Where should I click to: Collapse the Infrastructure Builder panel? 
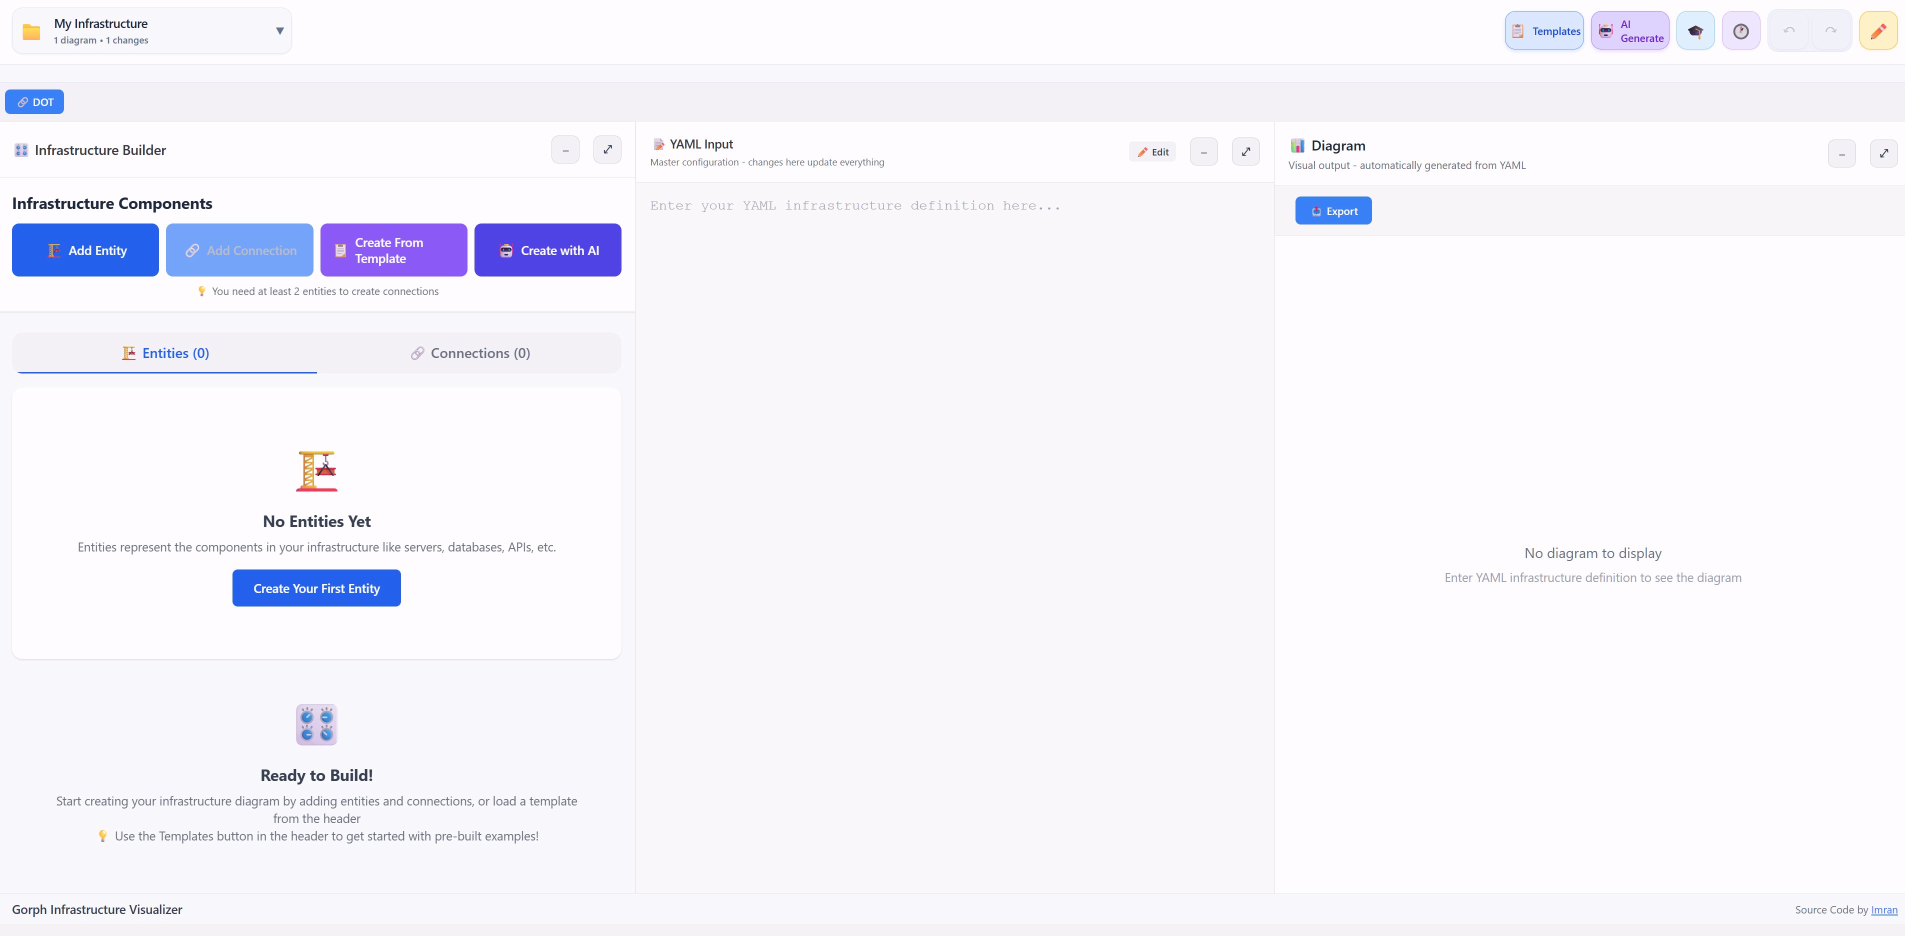click(x=565, y=150)
